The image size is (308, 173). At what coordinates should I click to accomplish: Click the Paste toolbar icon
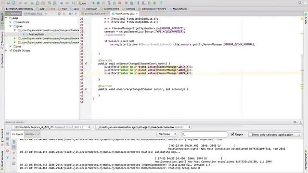(x=43, y=3)
